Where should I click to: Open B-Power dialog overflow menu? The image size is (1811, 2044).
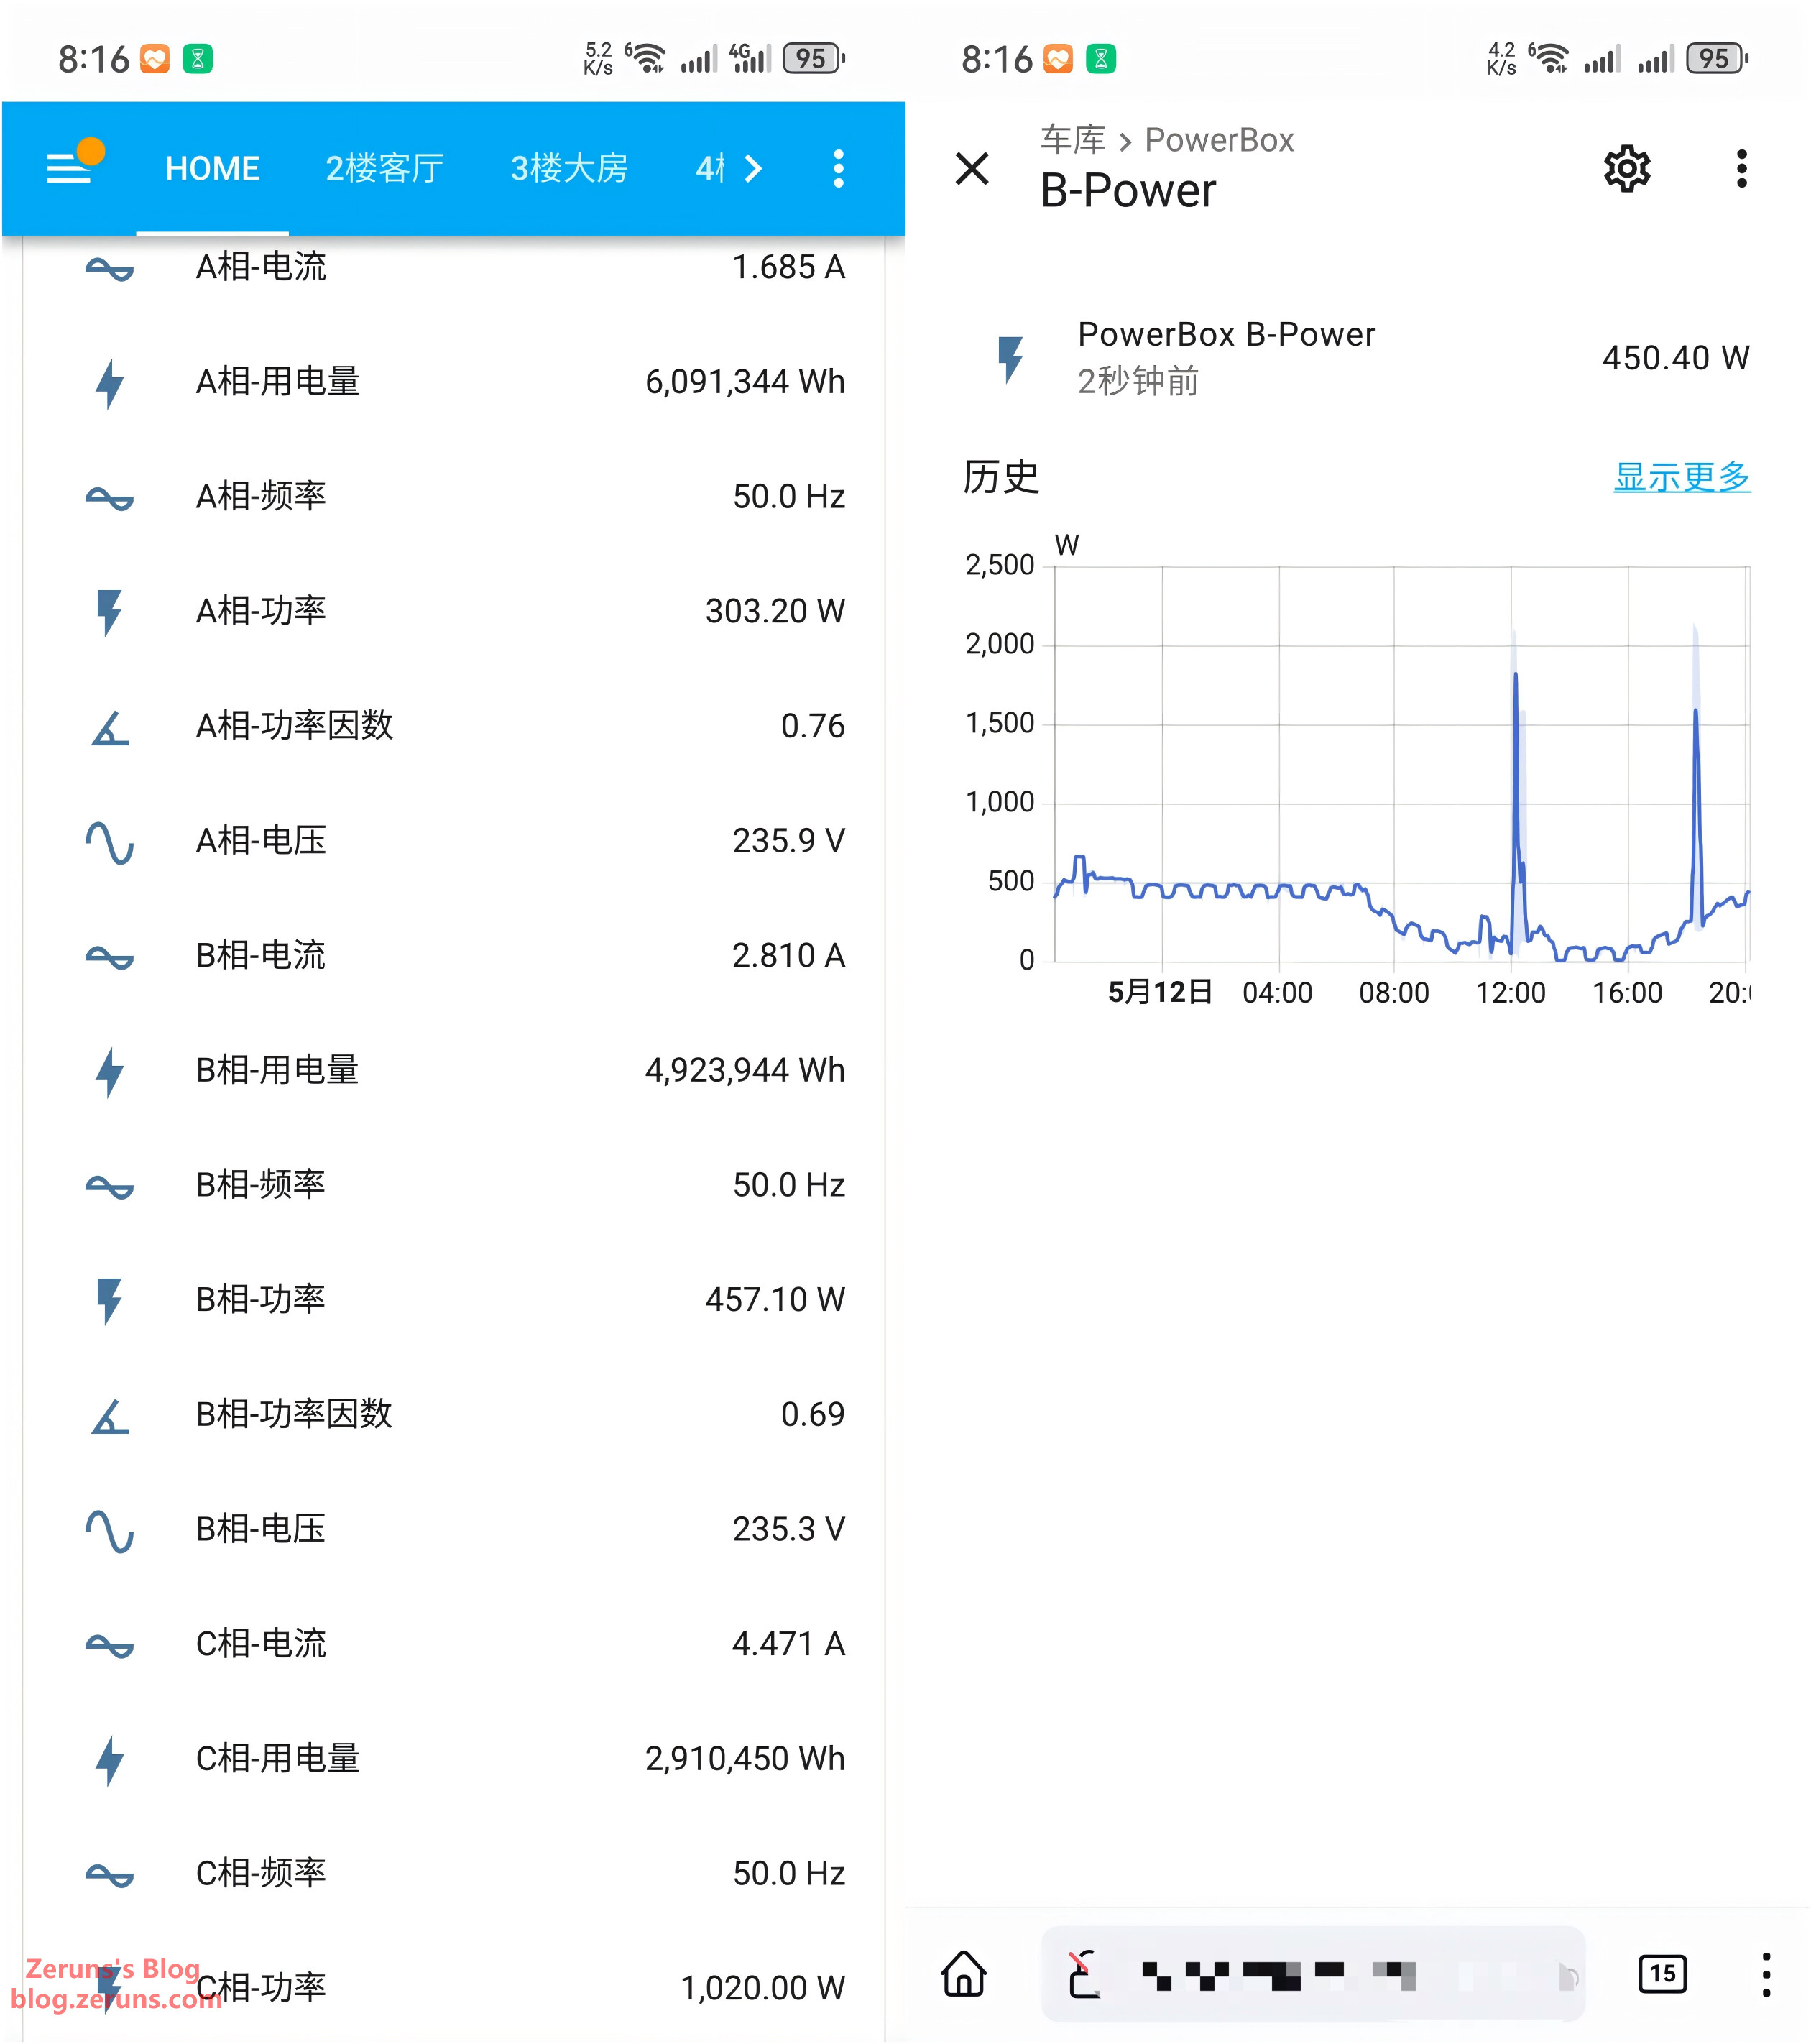[x=1741, y=168]
